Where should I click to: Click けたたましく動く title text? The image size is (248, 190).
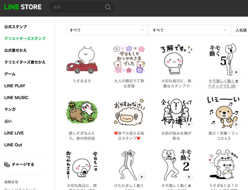pyautogui.click(x=129, y=185)
